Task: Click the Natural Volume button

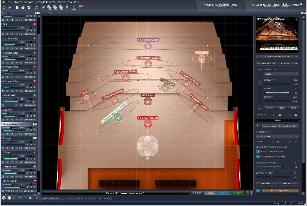Action: [x=266, y=63]
